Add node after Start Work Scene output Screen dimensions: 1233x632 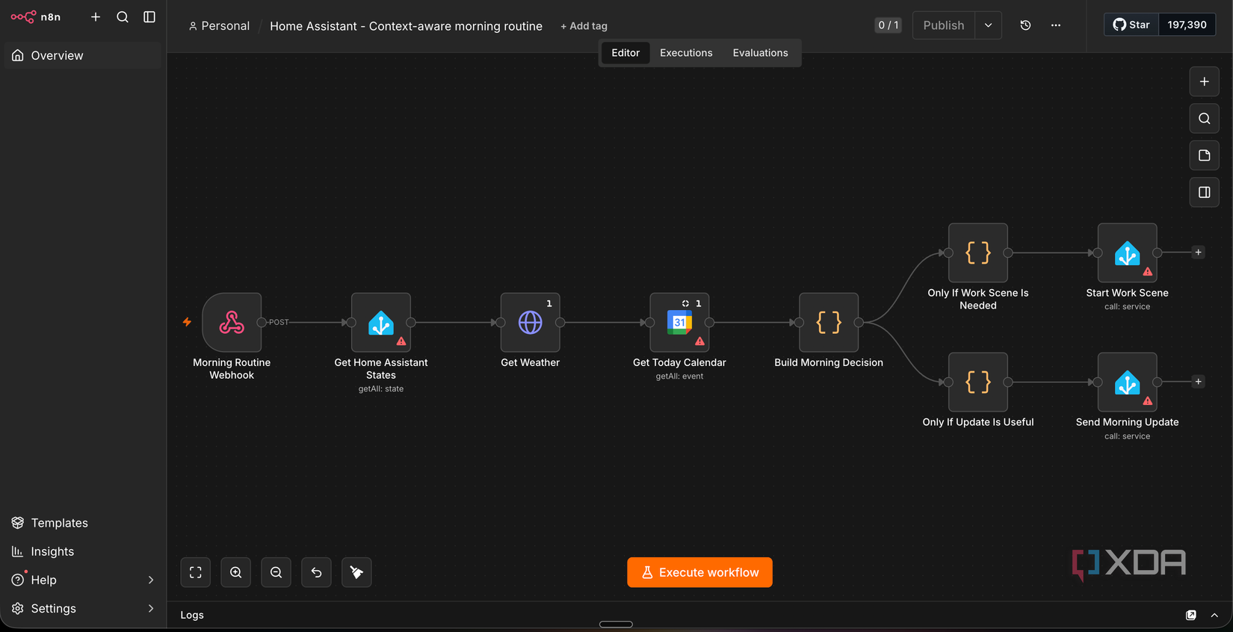click(x=1198, y=253)
